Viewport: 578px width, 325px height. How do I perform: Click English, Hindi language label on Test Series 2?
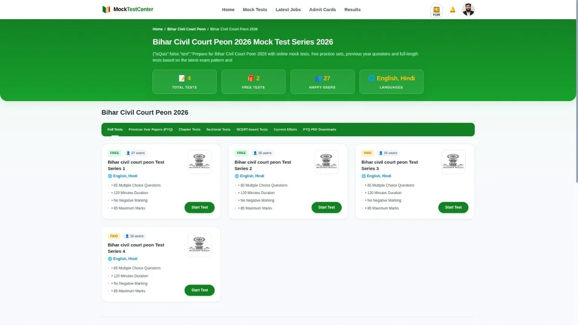pos(250,176)
